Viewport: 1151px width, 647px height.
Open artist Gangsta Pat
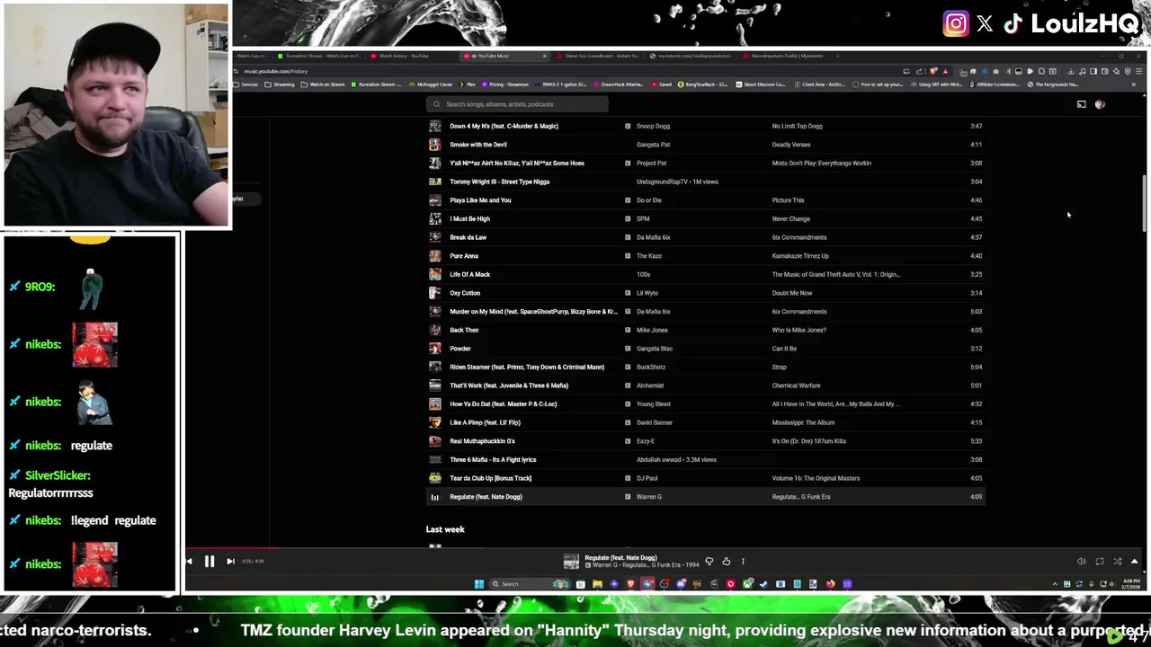[653, 145]
